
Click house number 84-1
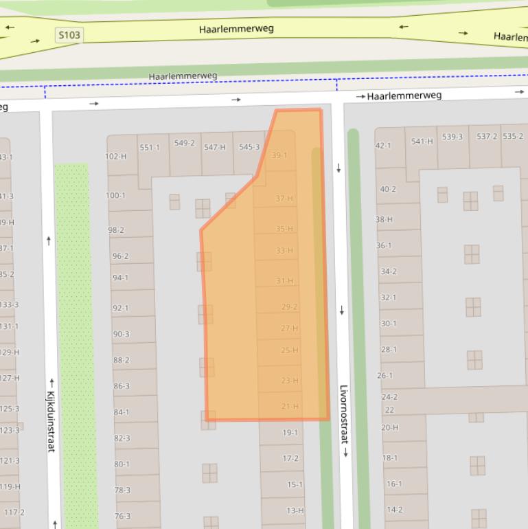(x=122, y=412)
